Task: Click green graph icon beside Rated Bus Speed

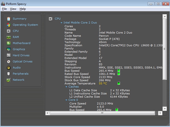Action: 119,74
